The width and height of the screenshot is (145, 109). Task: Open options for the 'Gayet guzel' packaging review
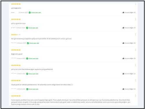[135, 81]
